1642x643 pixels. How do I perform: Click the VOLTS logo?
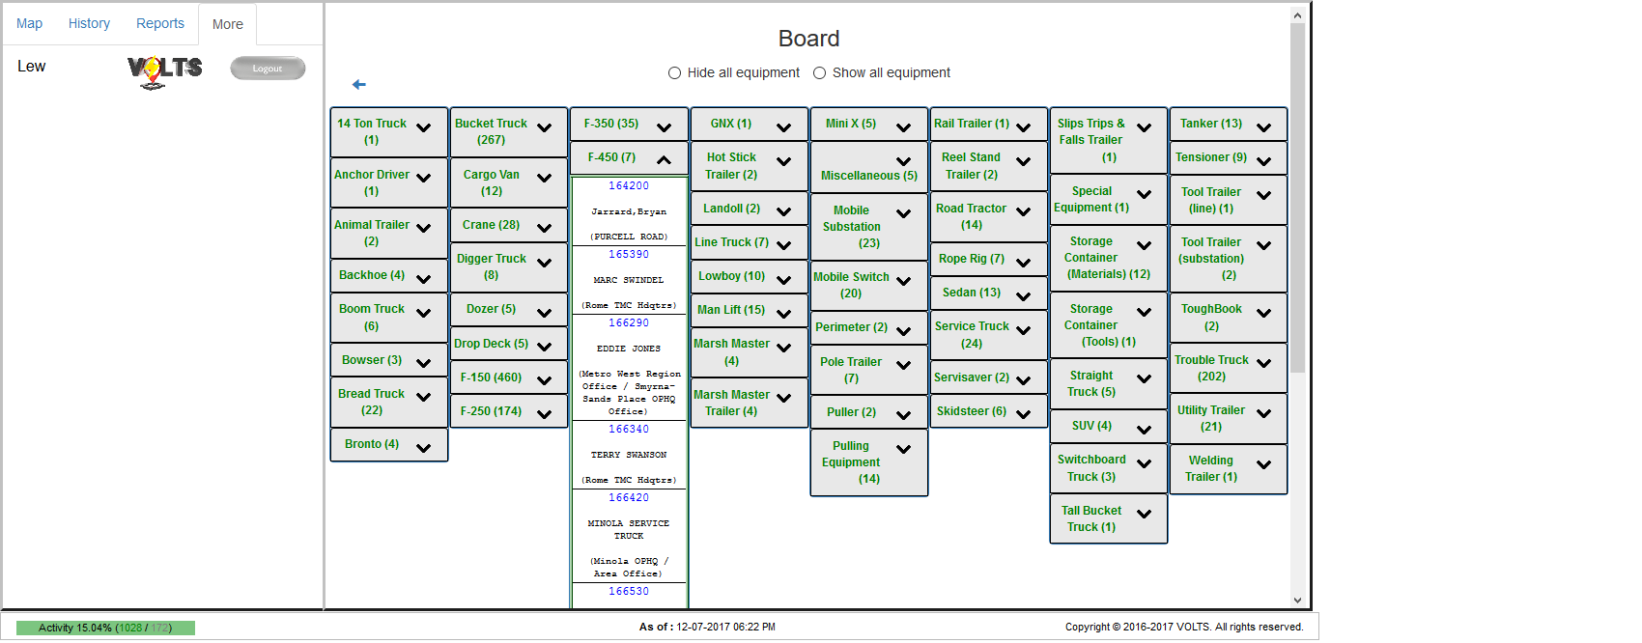tap(165, 70)
